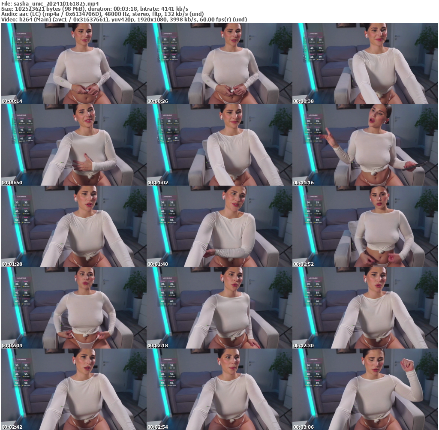Select the frame timestamped 00:02:54
Screen dimensions: 439x430
219,389
